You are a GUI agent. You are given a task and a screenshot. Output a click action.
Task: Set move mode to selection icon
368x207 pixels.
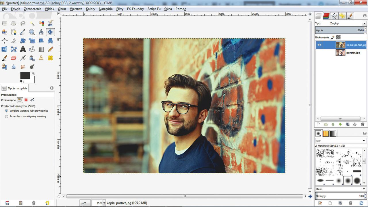click(26, 100)
